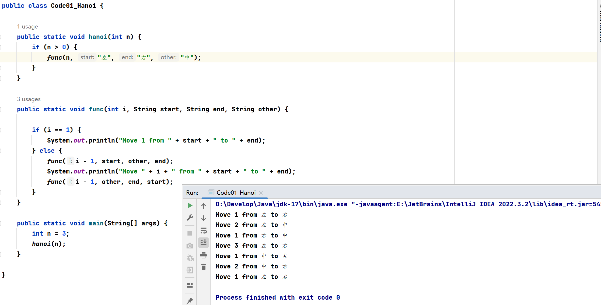
Task: Click the Print console output icon
Action: point(204,255)
